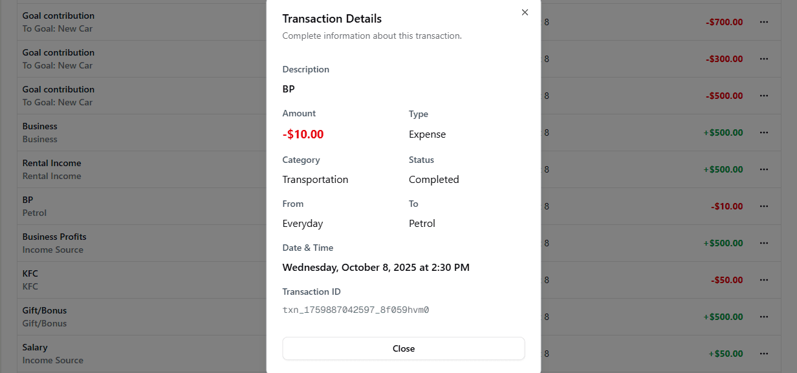Click the Gift/Bonus transaction row
Screen dimensions: 797x373
[x=129, y=317]
